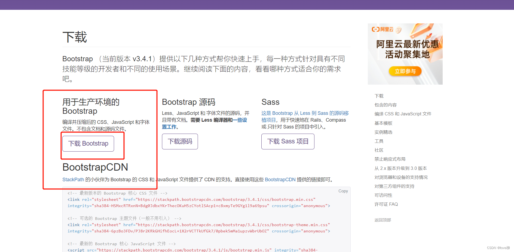The image size is (514, 252).
Task: Go to 许可证 FAQ in sidebar
Action: pos(386,204)
